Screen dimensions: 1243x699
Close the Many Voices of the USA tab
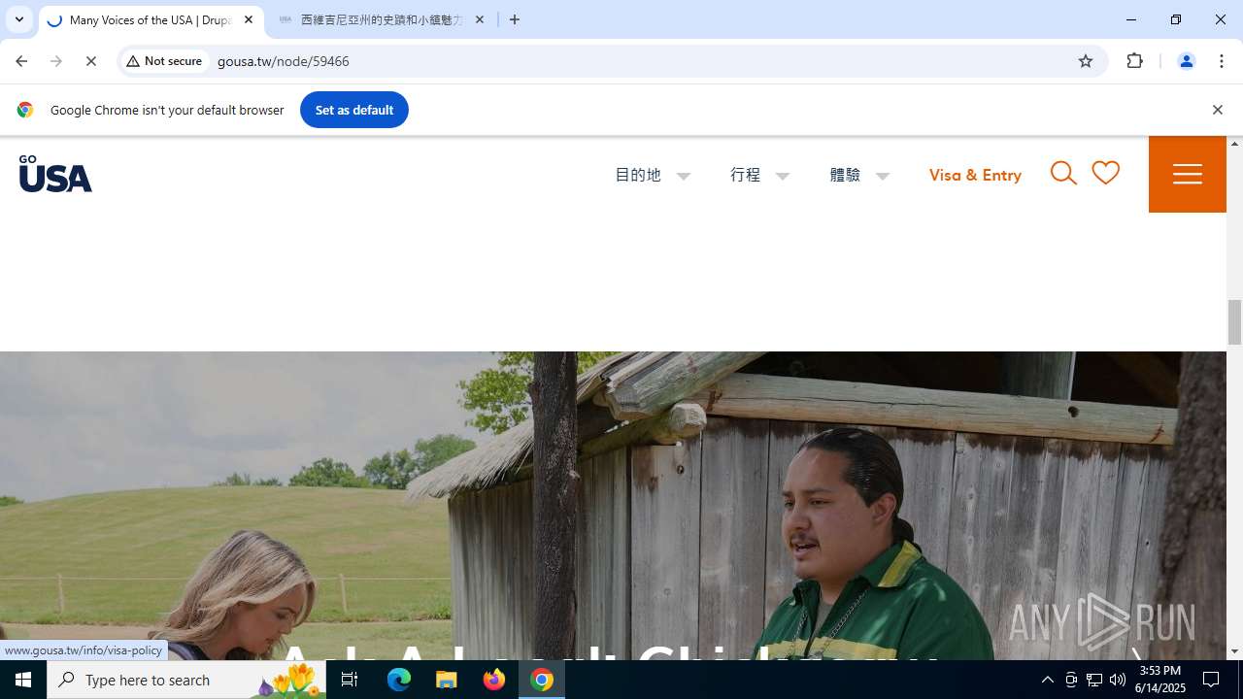(249, 19)
